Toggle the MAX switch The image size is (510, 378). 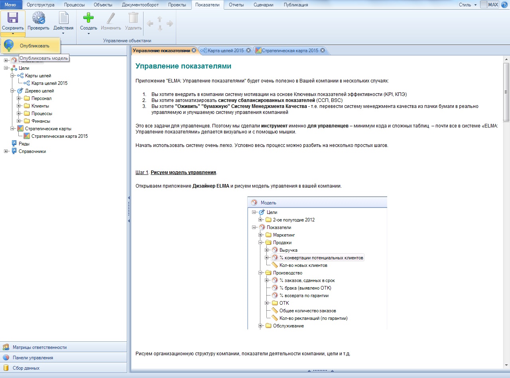pos(489,5)
